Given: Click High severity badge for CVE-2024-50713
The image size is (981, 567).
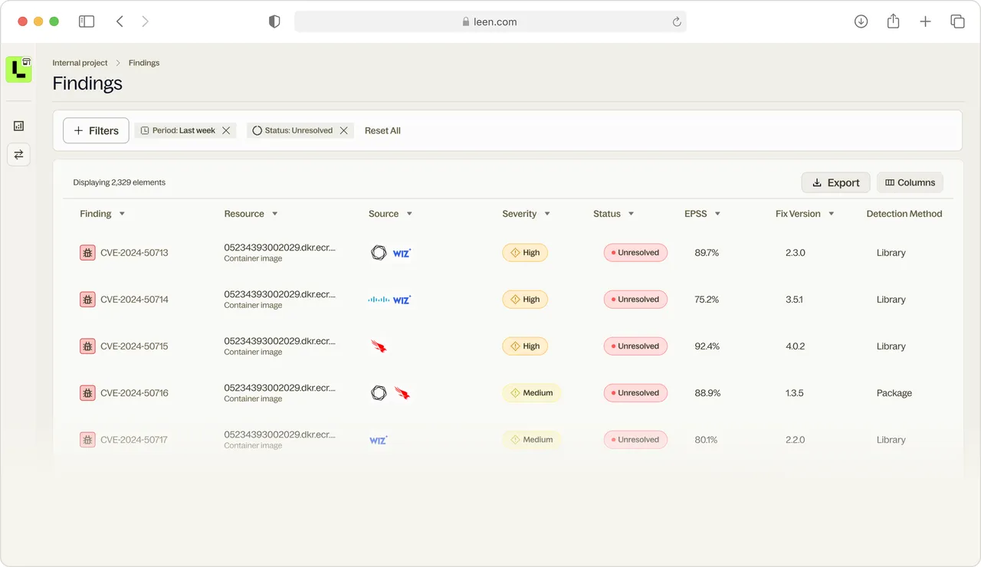Looking at the screenshot, I should point(525,253).
